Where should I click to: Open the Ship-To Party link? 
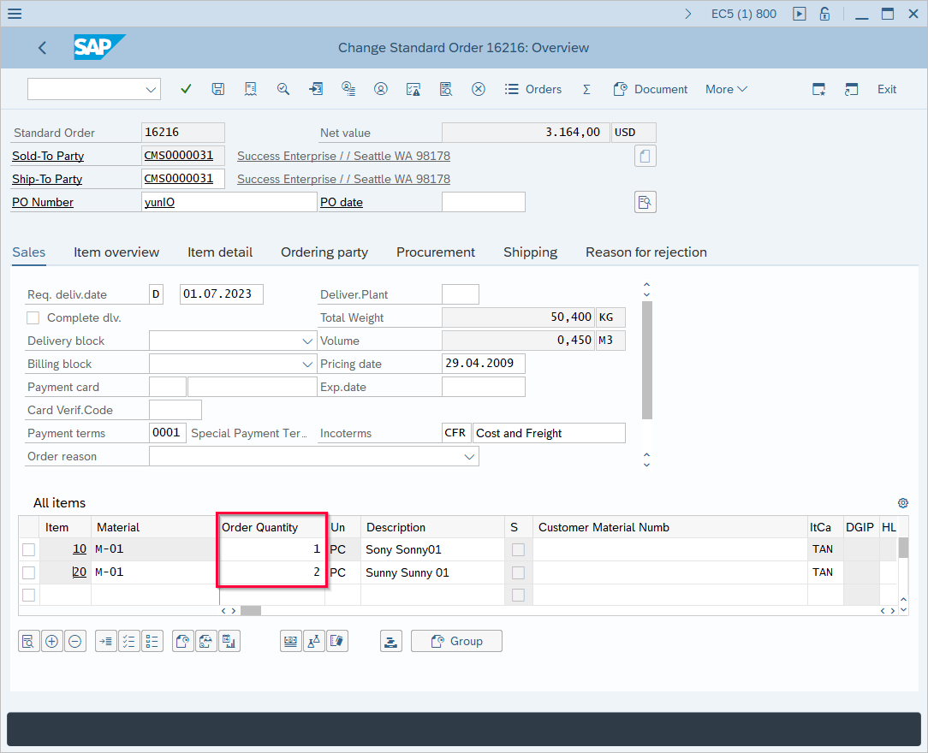point(47,179)
